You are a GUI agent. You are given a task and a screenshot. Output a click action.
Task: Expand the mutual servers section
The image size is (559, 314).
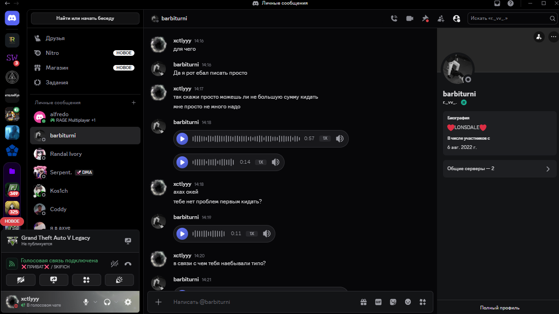click(499, 169)
